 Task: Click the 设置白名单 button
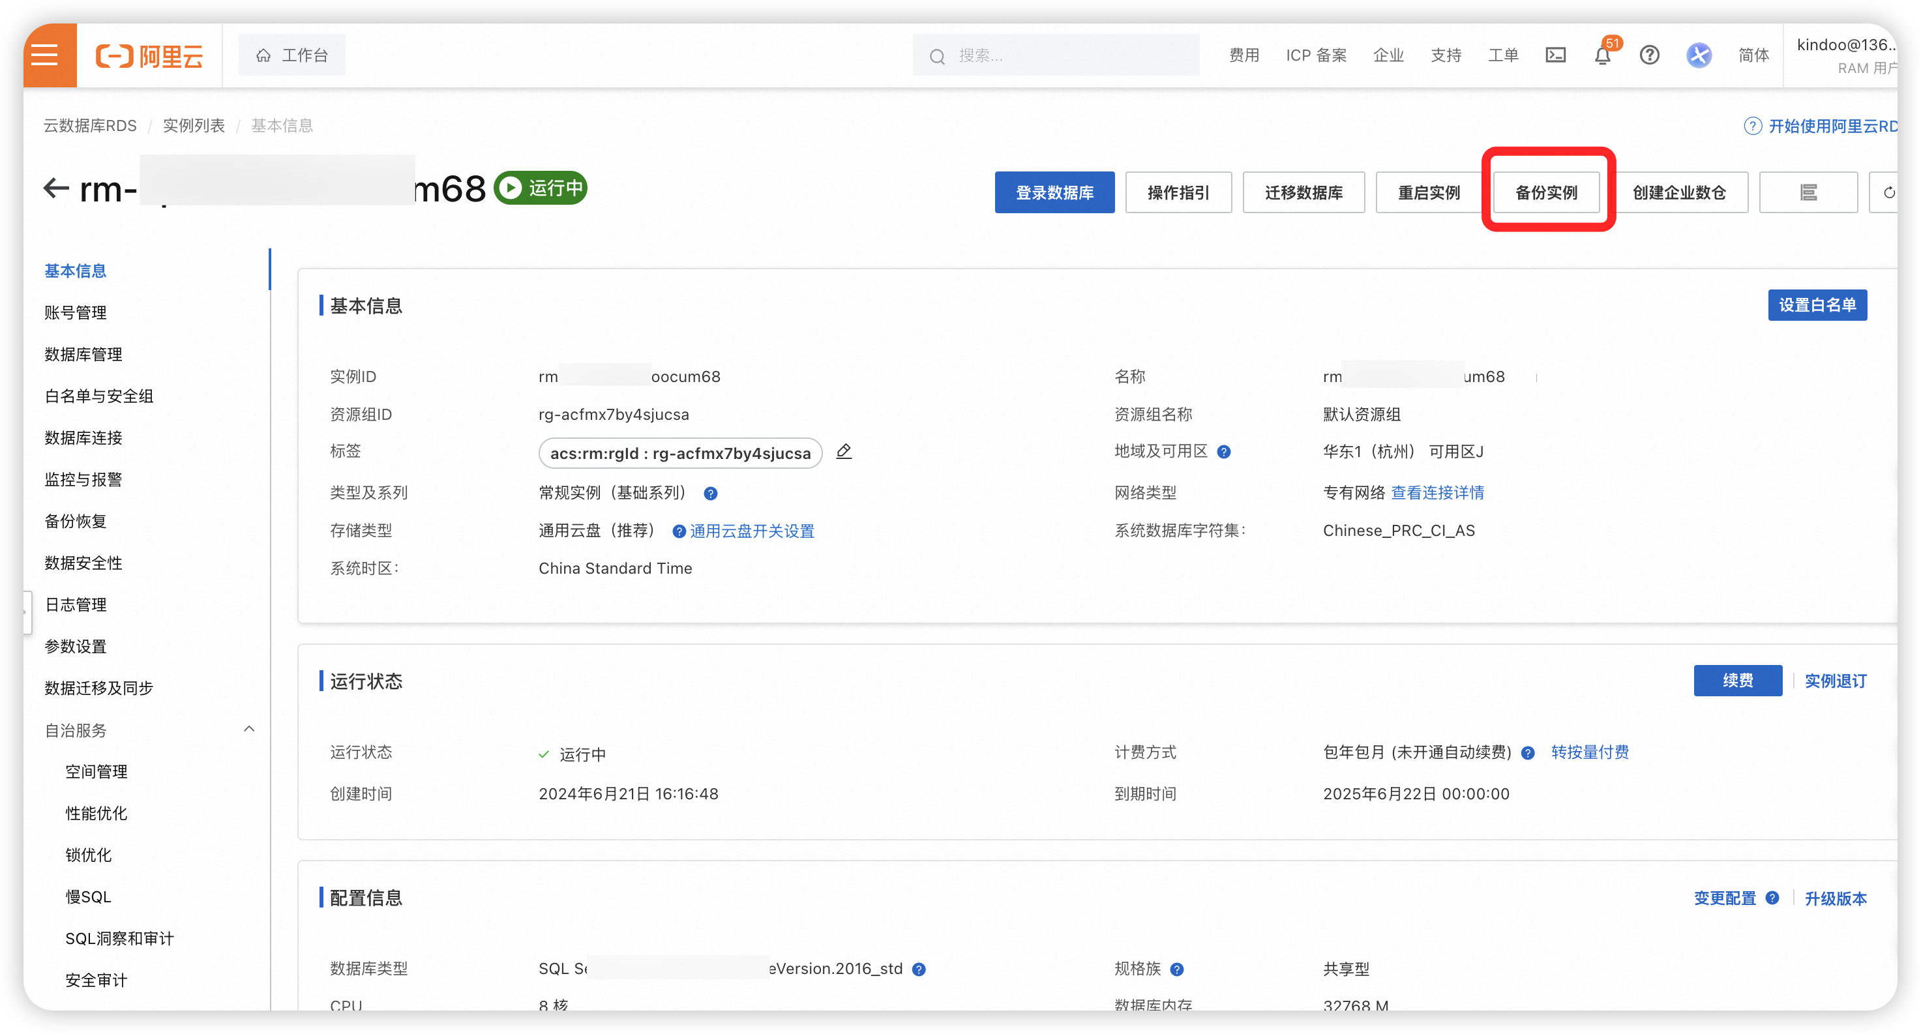click(1817, 305)
